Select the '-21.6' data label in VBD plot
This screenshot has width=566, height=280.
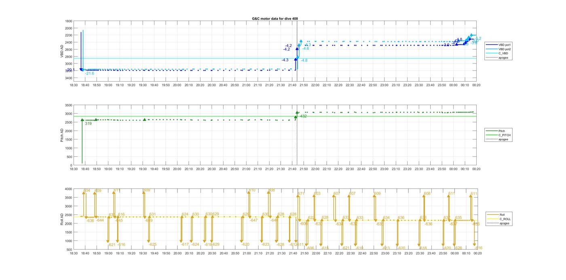[89, 74]
